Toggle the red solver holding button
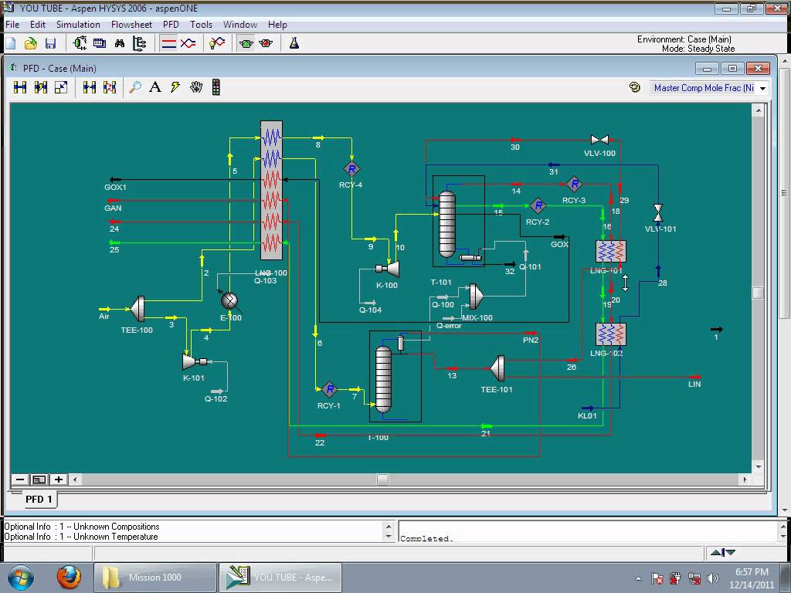 point(266,44)
